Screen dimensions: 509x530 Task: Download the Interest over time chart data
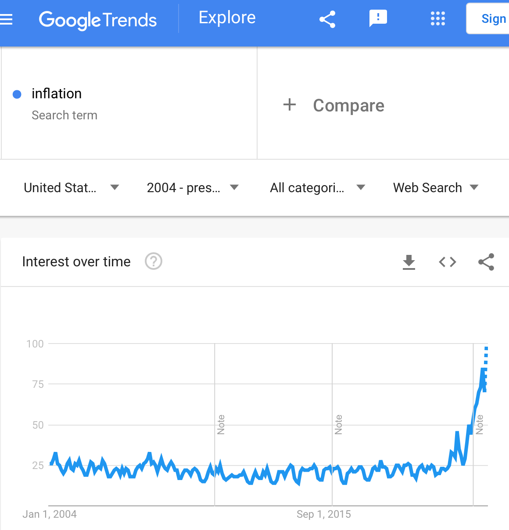coord(409,262)
